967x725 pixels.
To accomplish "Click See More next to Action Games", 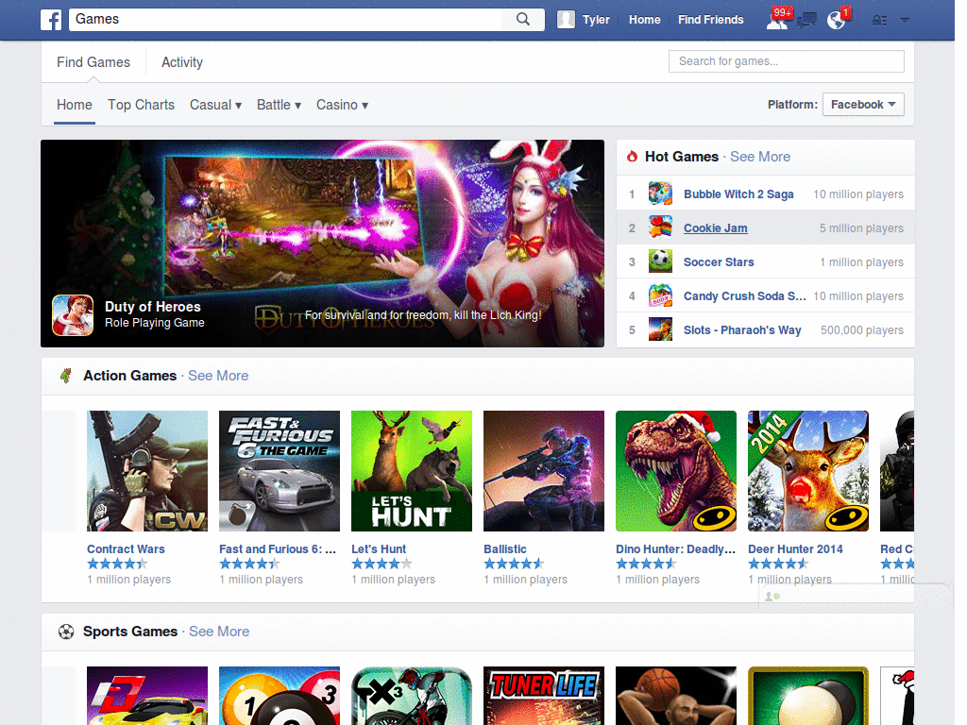I will click(x=218, y=376).
